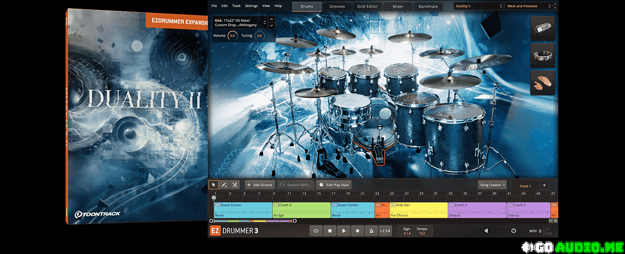Screen dimensions: 625x254
Task: Select the arrow pointer tool
Action: click(x=214, y=185)
